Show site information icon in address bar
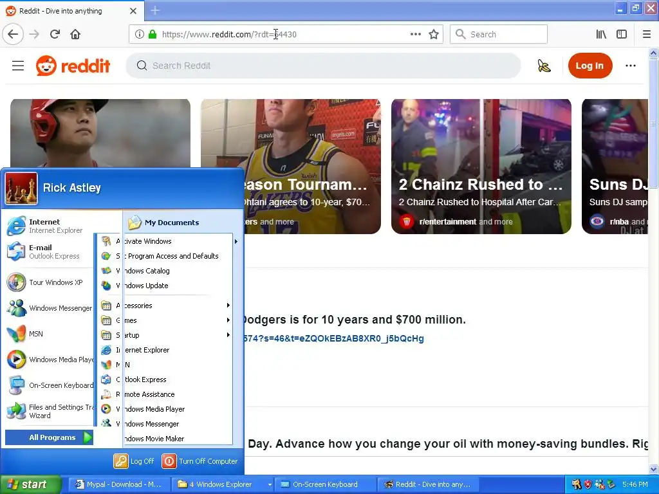This screenshot has width=659, height=494. coord(140,34)
